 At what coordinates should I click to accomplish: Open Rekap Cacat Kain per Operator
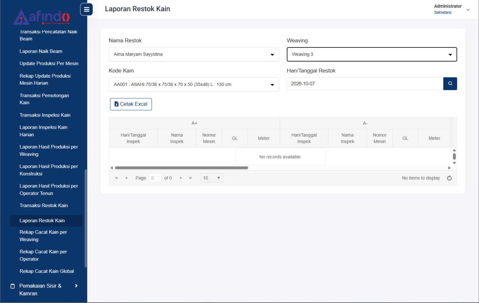coord(43,255)
